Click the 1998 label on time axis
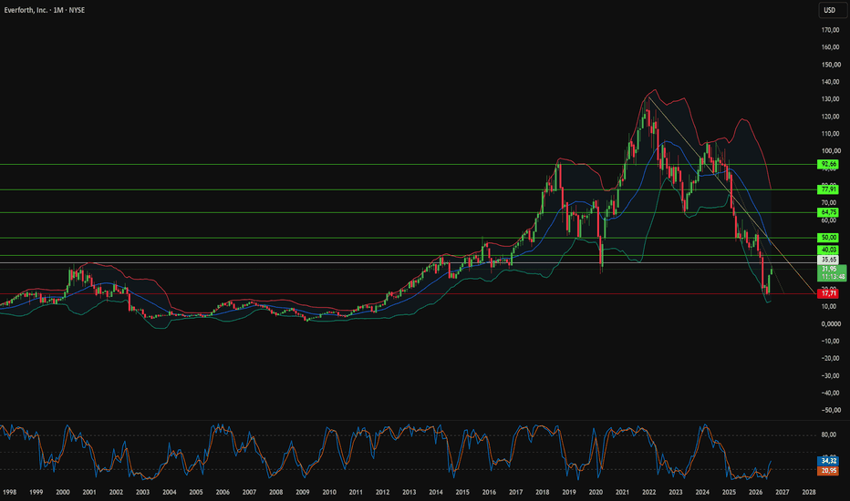The image size is (850, 501). [9, 492]
